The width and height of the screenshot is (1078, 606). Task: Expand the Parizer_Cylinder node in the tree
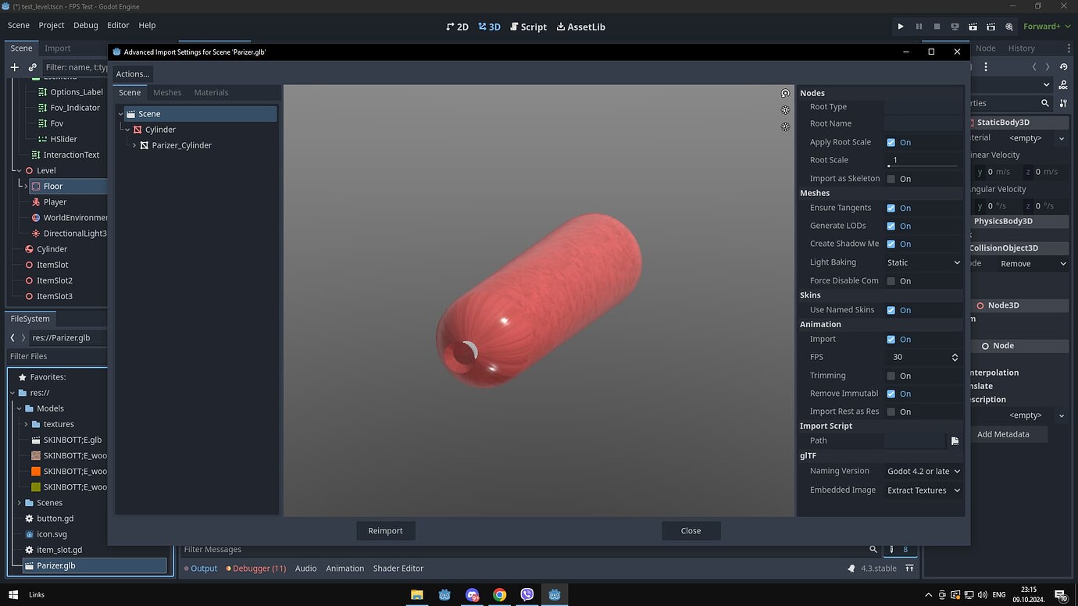pyautogui.click(x=134, y=144)
